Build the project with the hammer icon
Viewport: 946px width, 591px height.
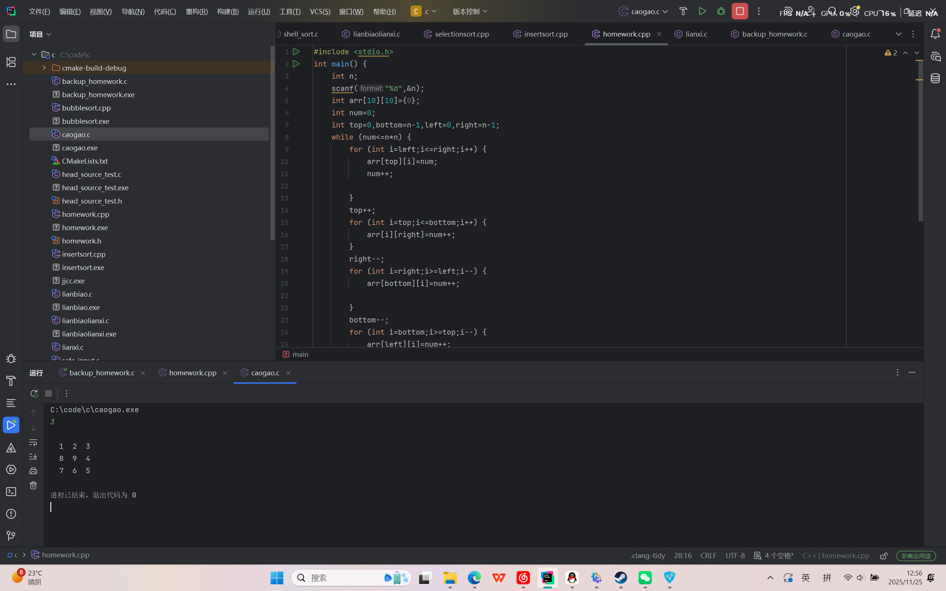683,11
